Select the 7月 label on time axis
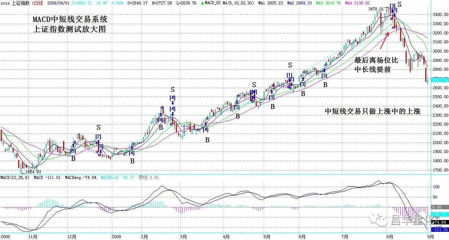This screenshot has height=240, width=449. pyautogui.click(x=346, y=236)
